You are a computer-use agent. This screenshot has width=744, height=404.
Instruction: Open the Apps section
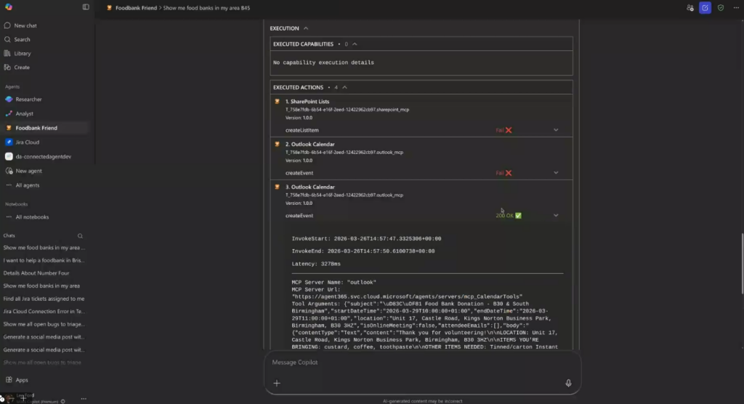pos(22,380)
